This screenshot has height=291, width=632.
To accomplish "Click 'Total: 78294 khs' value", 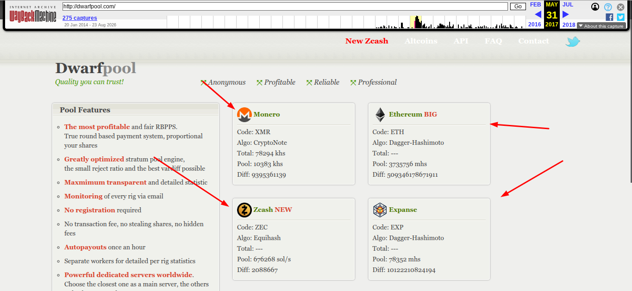I will [261, 153].
